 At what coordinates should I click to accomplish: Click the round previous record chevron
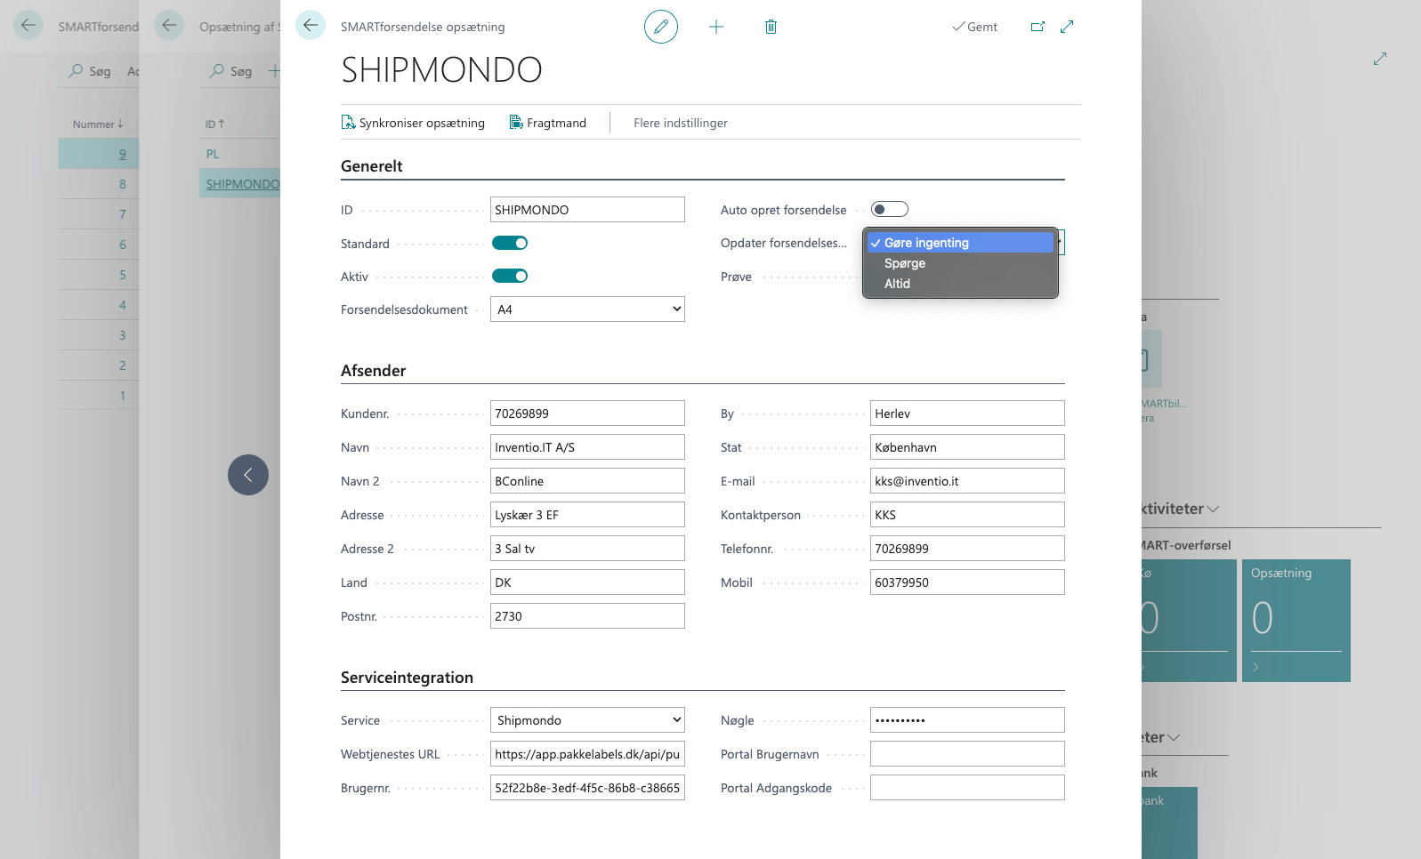tap(248, 475)
